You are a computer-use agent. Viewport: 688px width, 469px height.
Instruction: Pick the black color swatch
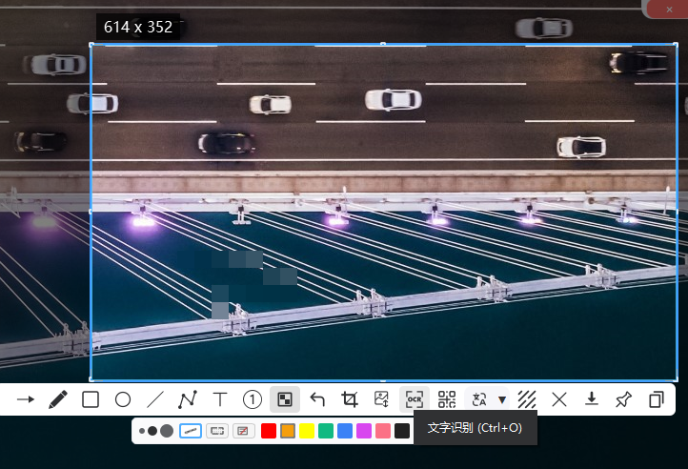click(x=402, y=431)
